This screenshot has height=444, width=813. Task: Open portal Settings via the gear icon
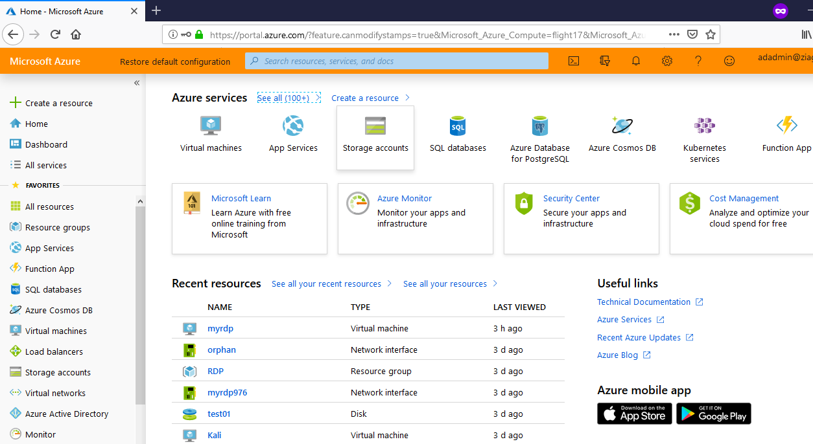click(666, 61)
